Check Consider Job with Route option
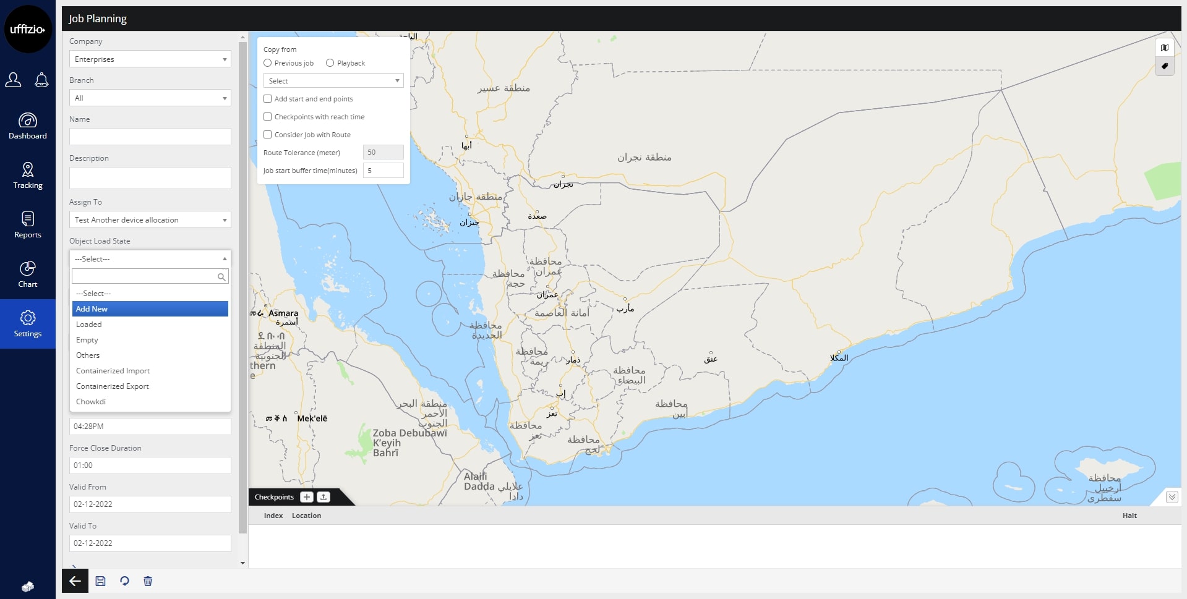Screen dimensions: 1187x599 (268, 135)
